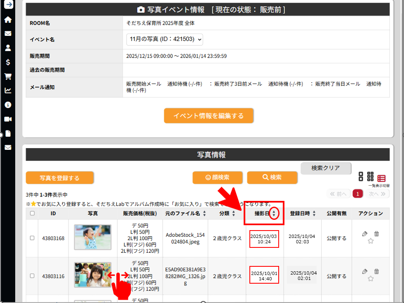Tick the checkbox for photo 43803116
This screenshot has height=303, width=404.
(x=32, y=276)
